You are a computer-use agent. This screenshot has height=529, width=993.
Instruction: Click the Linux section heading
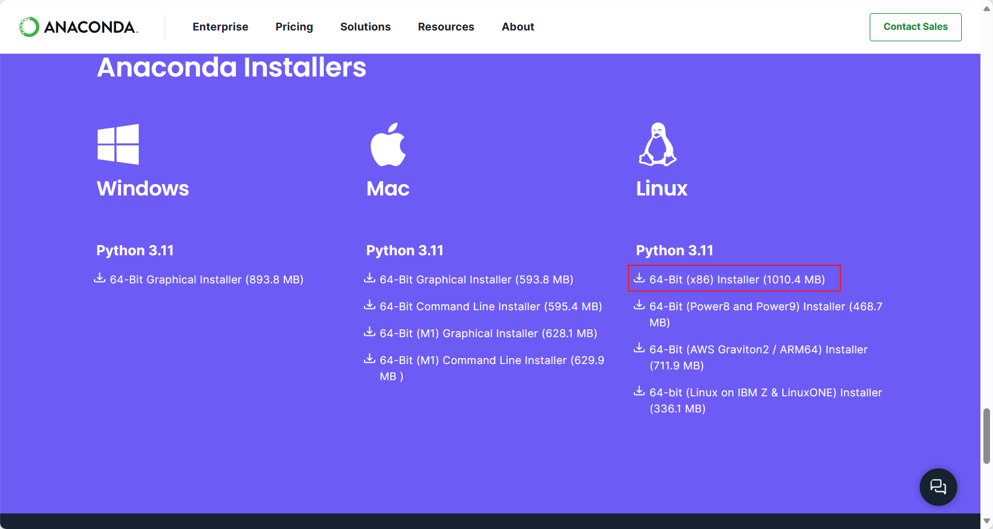coord(661,188)
